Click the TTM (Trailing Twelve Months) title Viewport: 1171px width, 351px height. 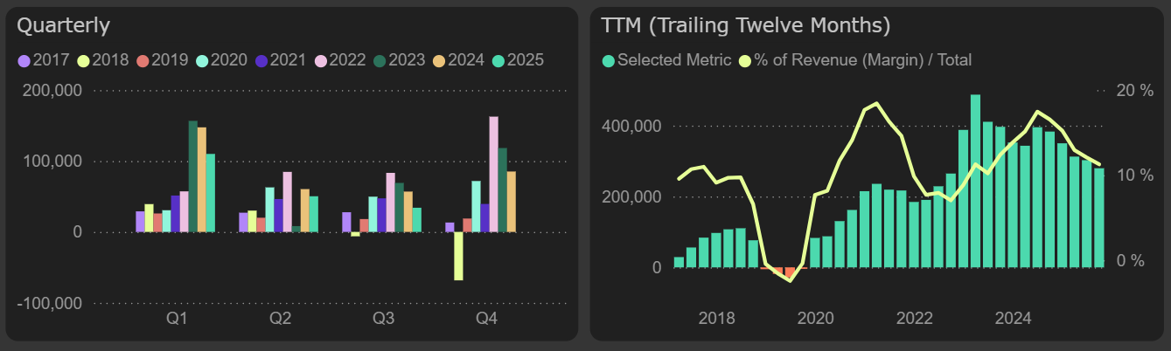click(745, 26)
